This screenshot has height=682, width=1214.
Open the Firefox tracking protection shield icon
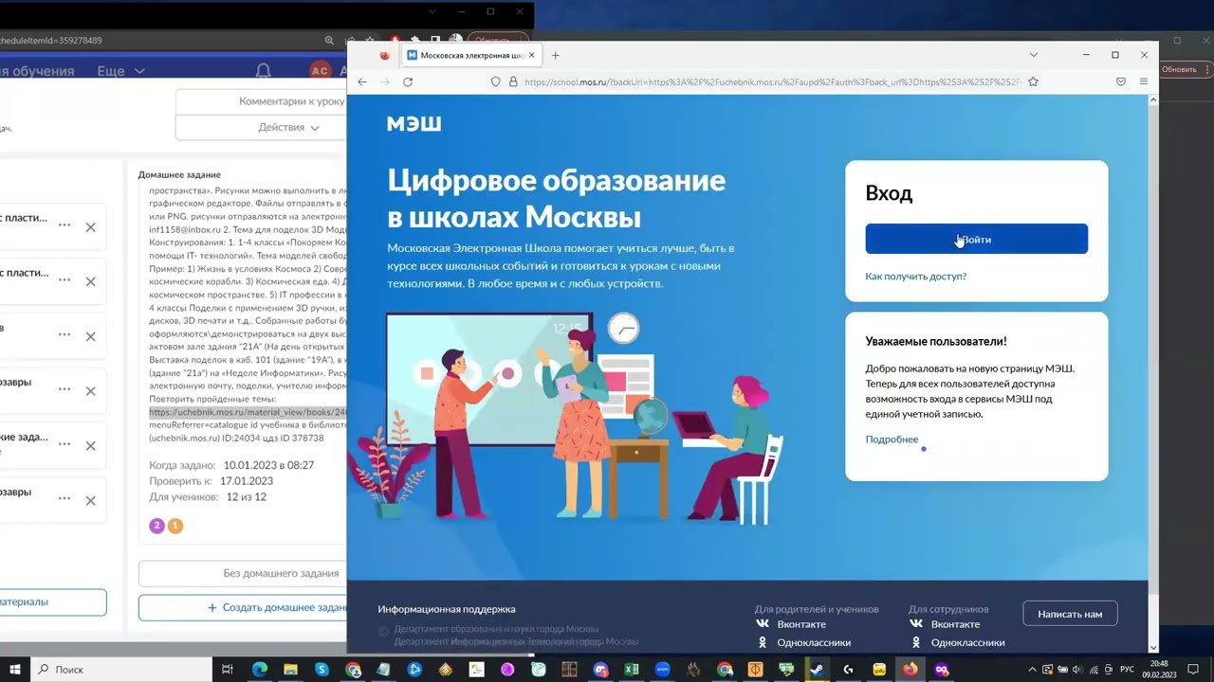[495, 82]
